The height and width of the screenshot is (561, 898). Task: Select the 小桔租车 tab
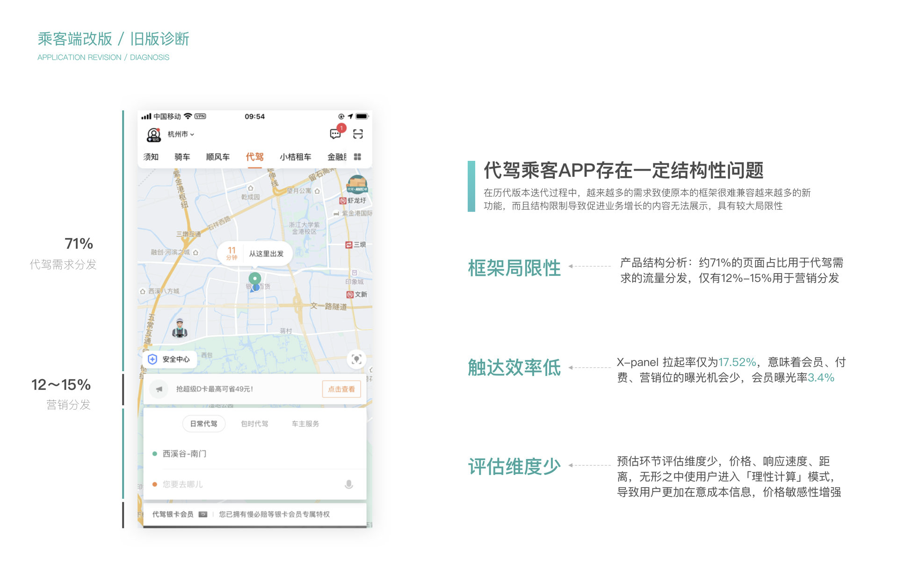point(295,157)
